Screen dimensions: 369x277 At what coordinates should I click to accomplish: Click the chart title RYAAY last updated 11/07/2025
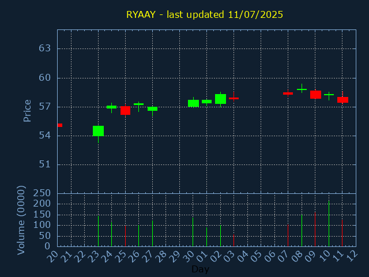pos(205,14)
